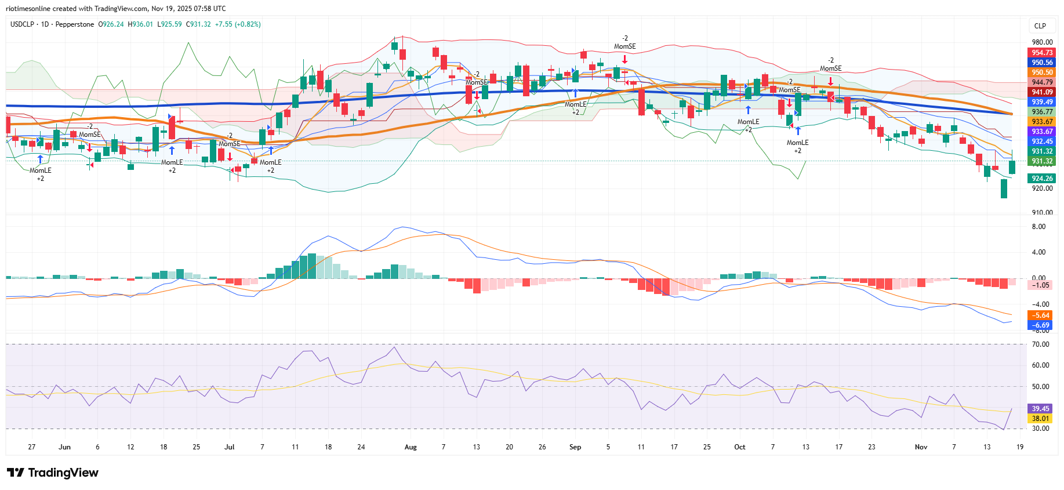Click the Aug label on time axis
1064x490 pixels.
coord(411,447)
